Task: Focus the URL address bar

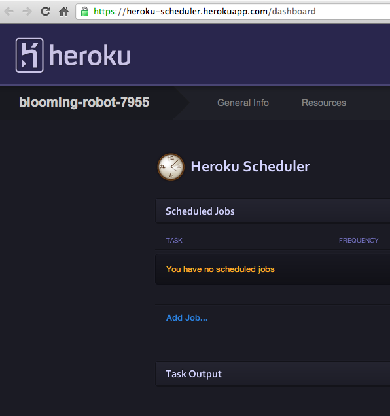Action: pyautogui.click(x=232, y=11)
